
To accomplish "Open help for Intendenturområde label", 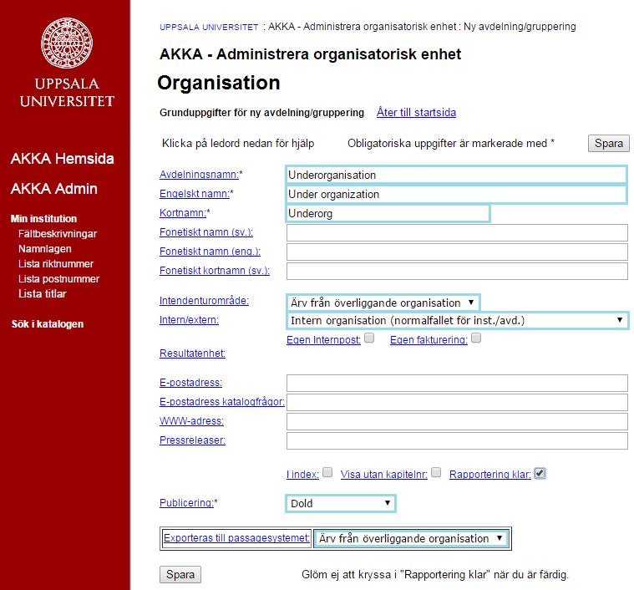I will (204, 301).
